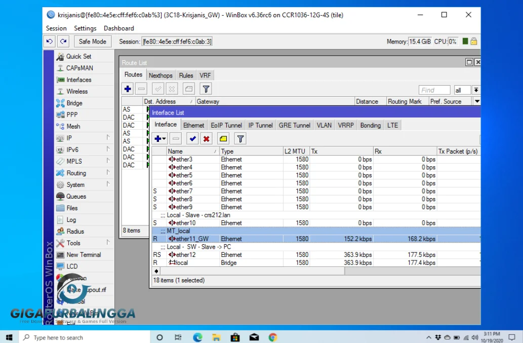
Task: Click Interface List remove (minus) button
Action: coord(176,139)
